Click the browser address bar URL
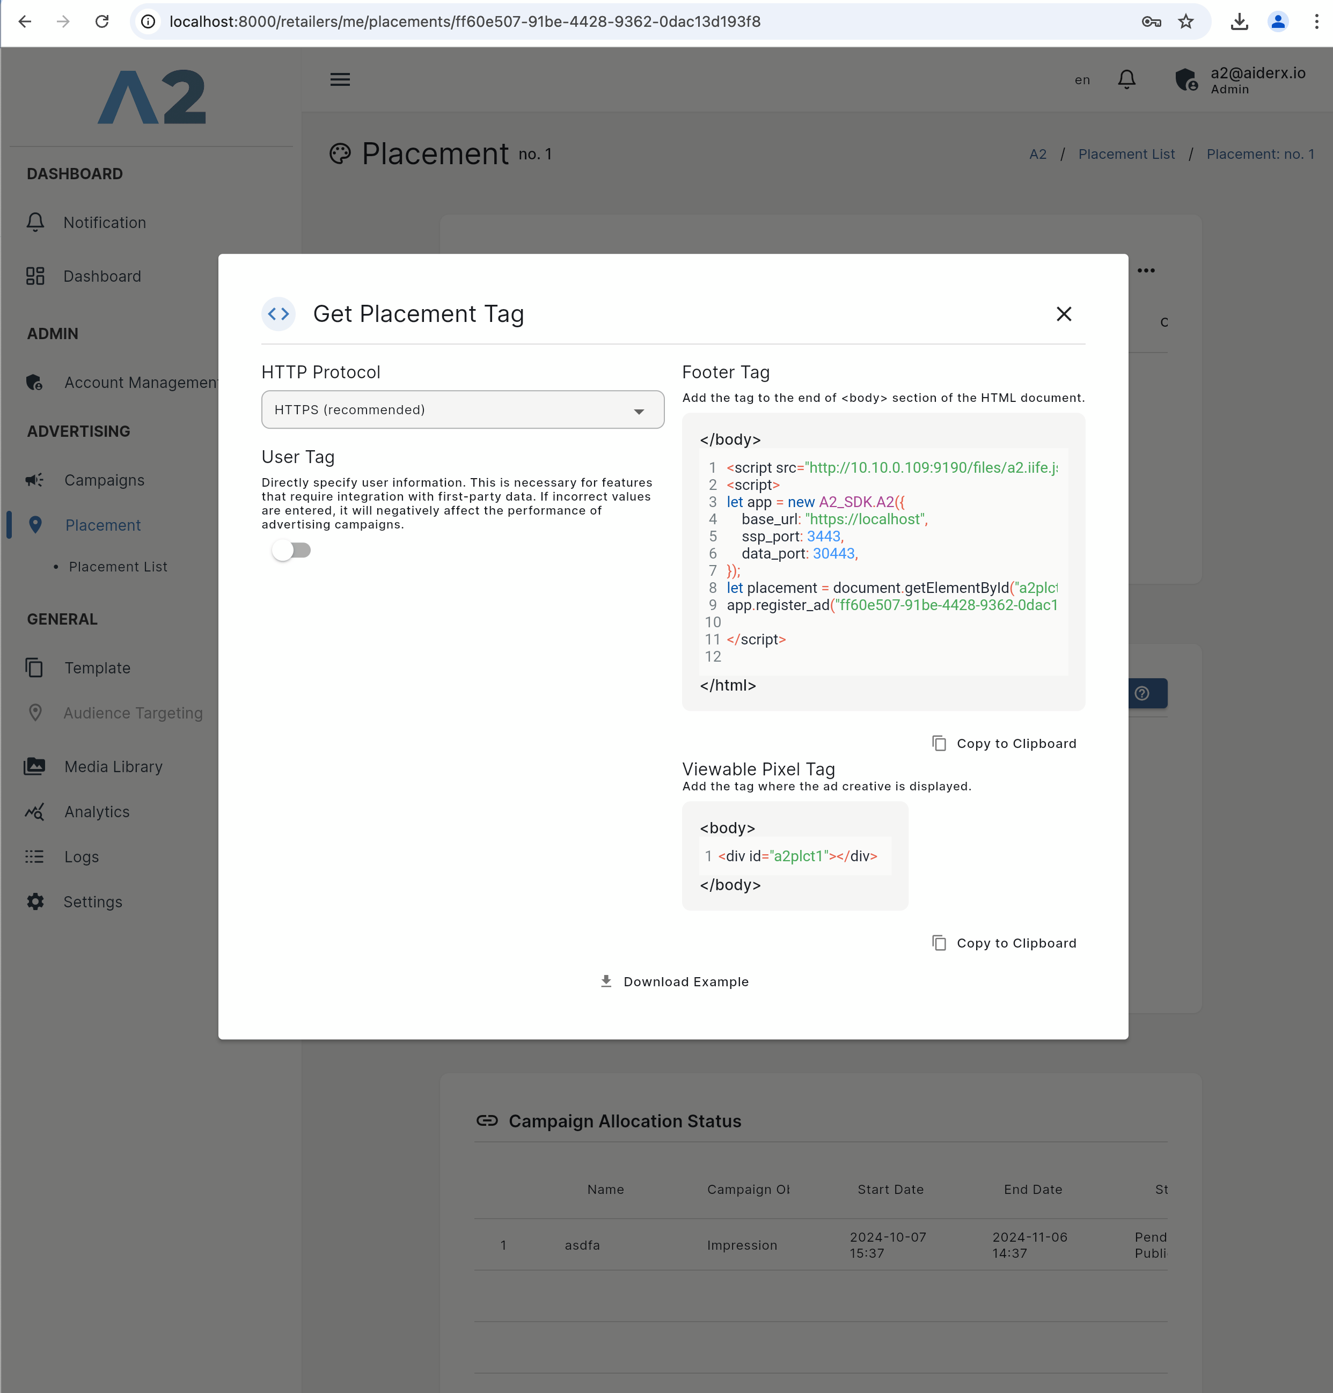 tap(465, 21)
